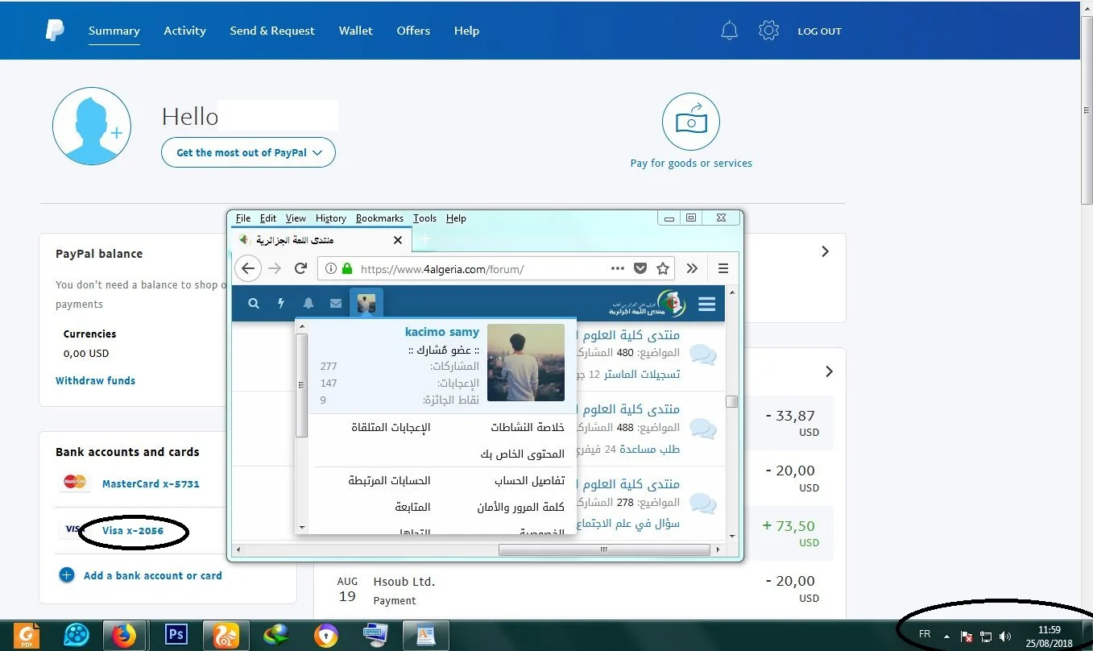Open Photoshop from the taskbar
This screenshot has height=651, width=1093.
point(176,635)
